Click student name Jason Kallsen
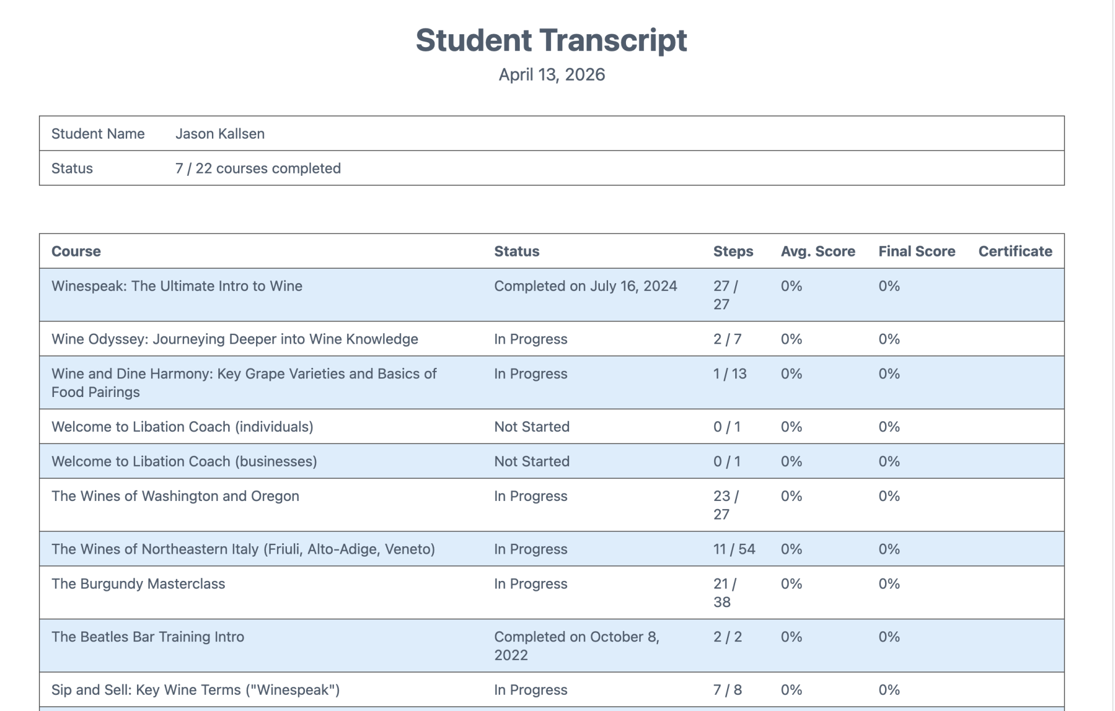This screenshot has width=1115, height=711. [x=220, y=133]
